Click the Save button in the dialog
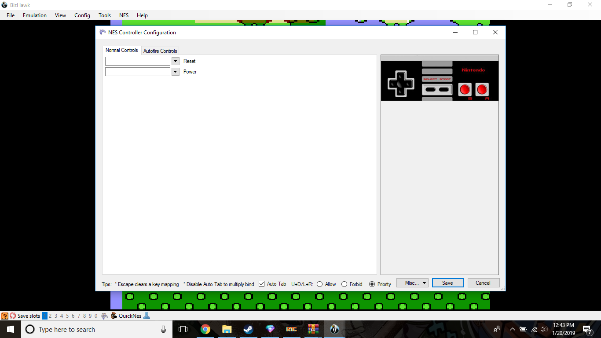This screenshot has height=338, width=601. tap(447, 283)
